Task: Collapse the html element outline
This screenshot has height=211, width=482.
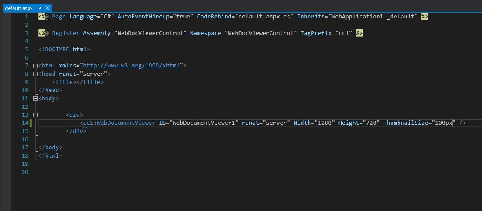Action: (x=36, y=66)
